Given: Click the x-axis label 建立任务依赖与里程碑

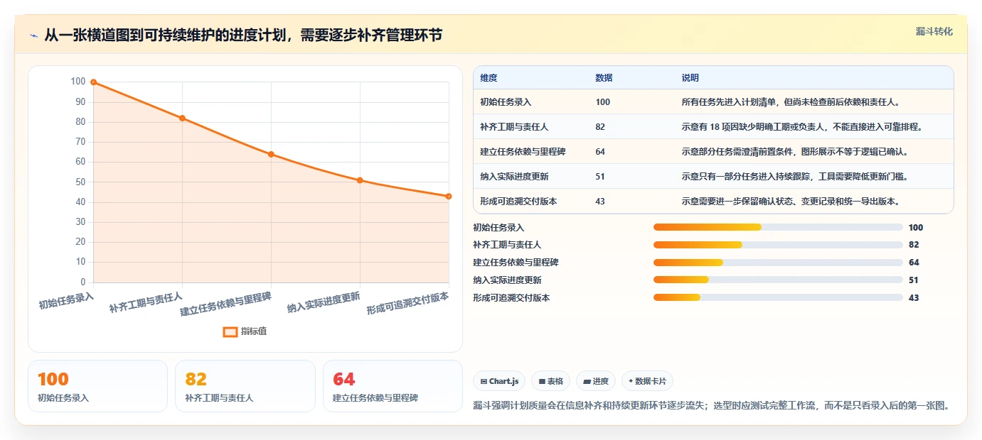Looking at the screenshot, I should pyautogui.click(x=225, y=304).
